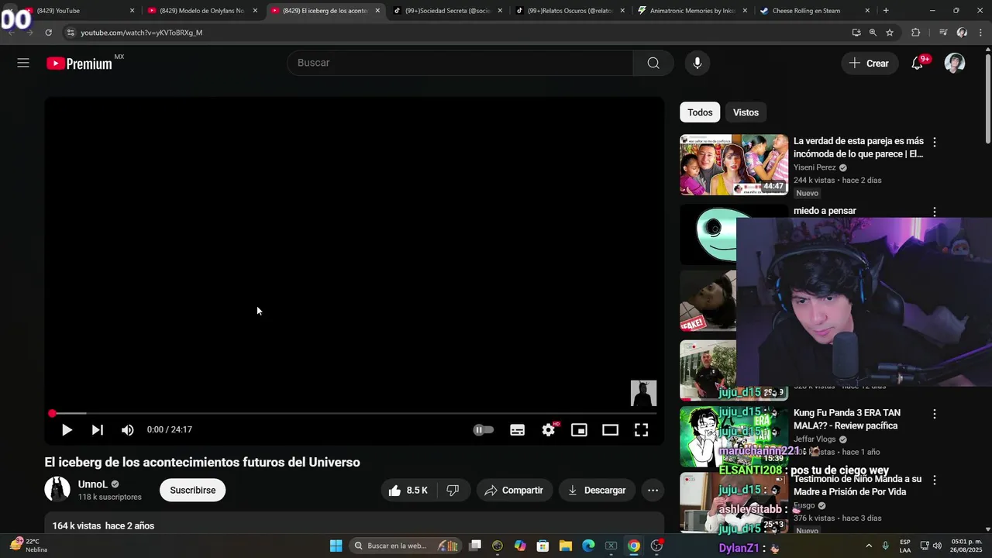This screenshot has height=558, width=992.
Task: Start voice search with microphone icon
Action: [x=697, y=63]
